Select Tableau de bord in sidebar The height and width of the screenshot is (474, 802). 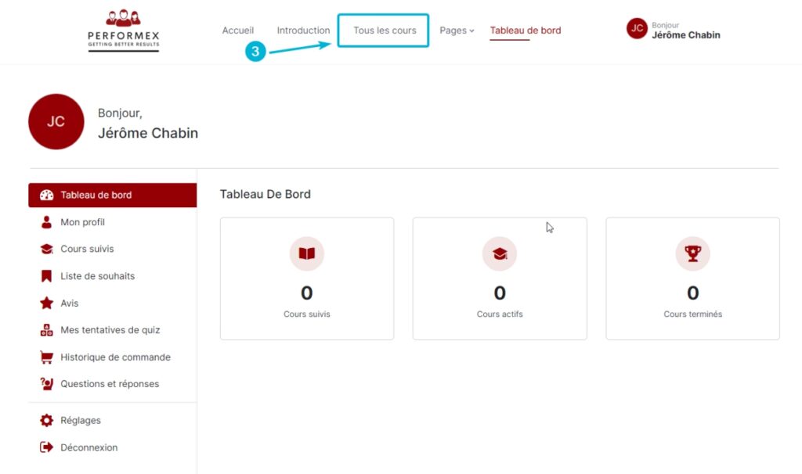113,195
